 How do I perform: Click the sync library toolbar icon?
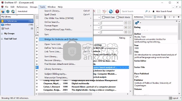coord(111,11)
